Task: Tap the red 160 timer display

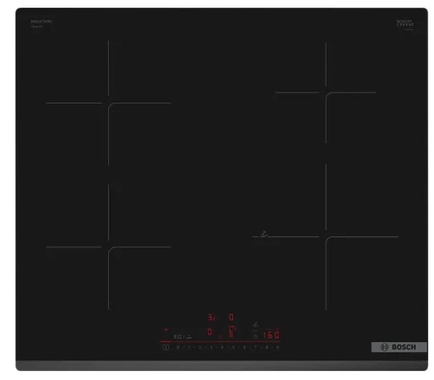Action: 271,335
